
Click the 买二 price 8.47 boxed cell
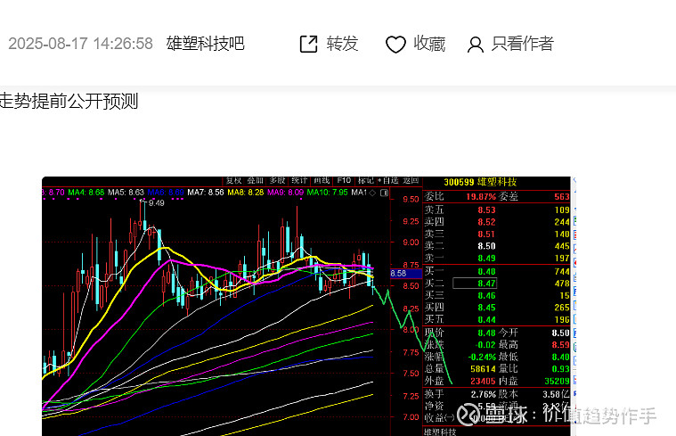point(475,284)
